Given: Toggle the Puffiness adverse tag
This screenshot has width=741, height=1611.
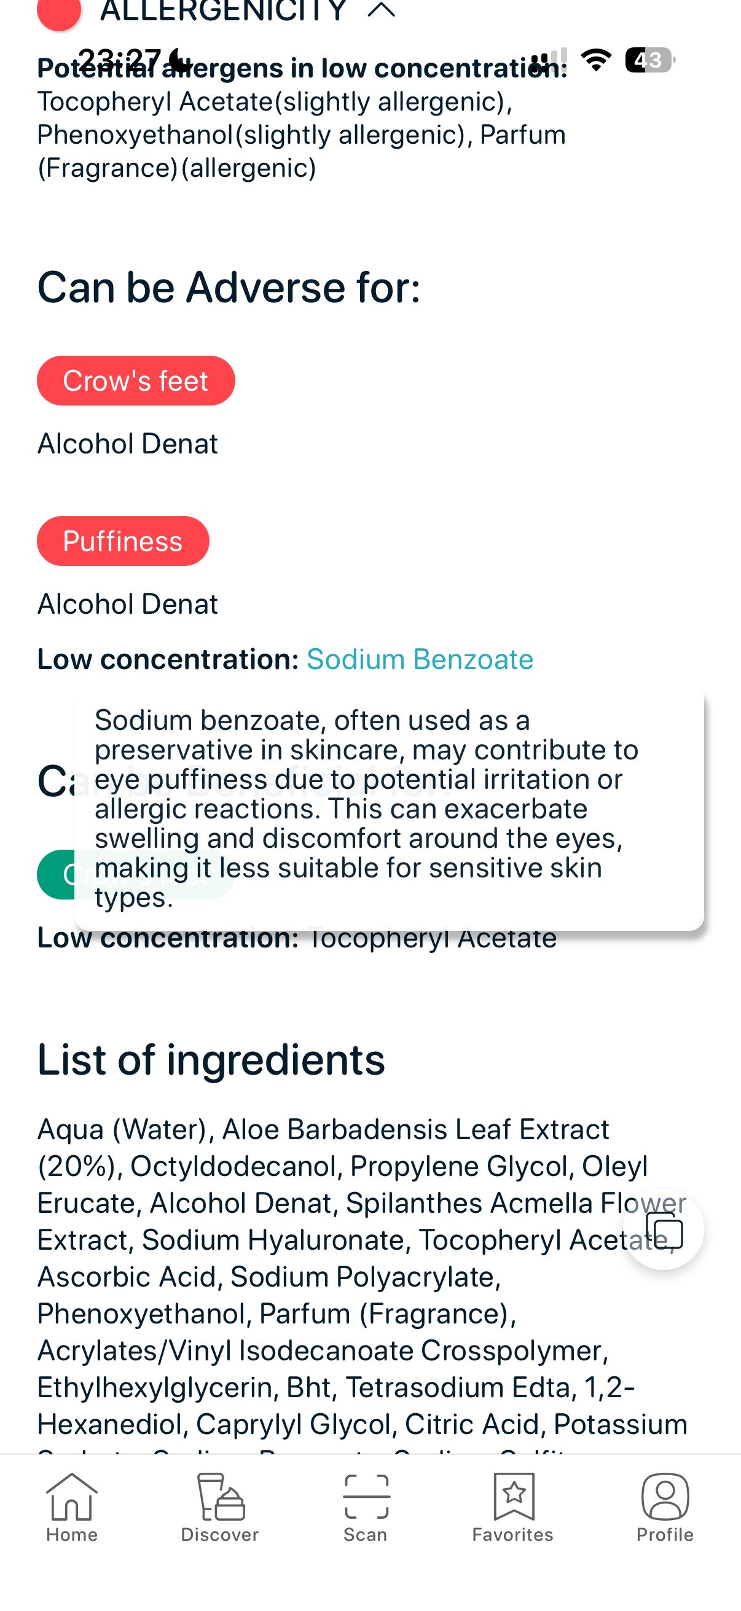Looking at the screenshot, I should click(123, 540).
